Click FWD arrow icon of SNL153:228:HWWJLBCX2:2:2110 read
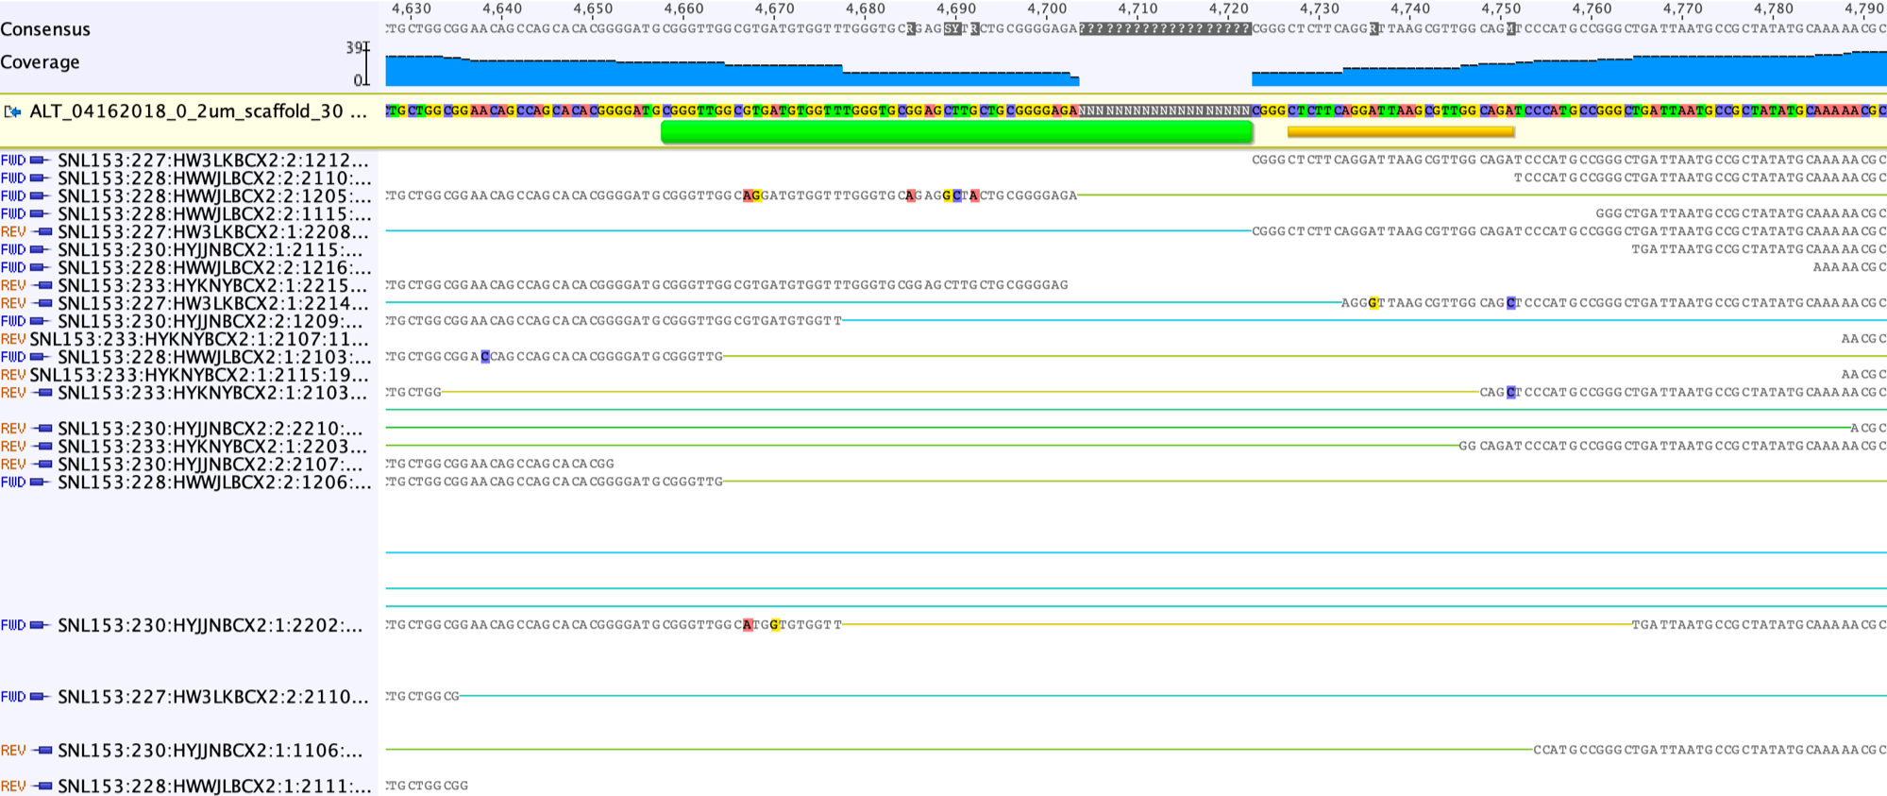This screenshot has width=1887, height=796. (x=41, y=178)
